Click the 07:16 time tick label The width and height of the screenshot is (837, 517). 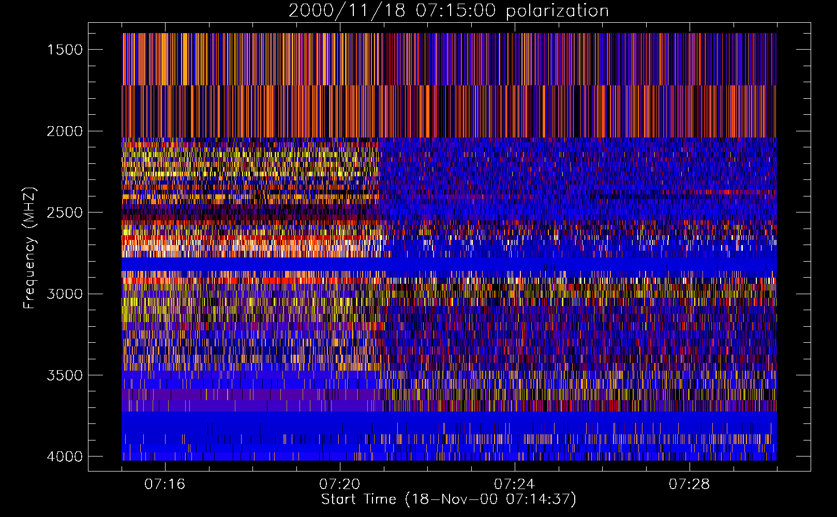165,484
